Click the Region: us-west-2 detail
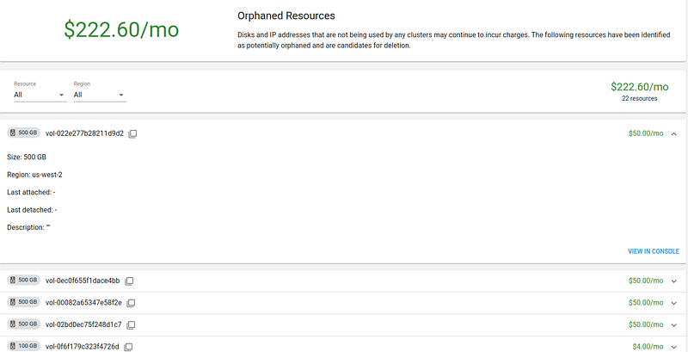The image size is (688, 352). (34, 175)
